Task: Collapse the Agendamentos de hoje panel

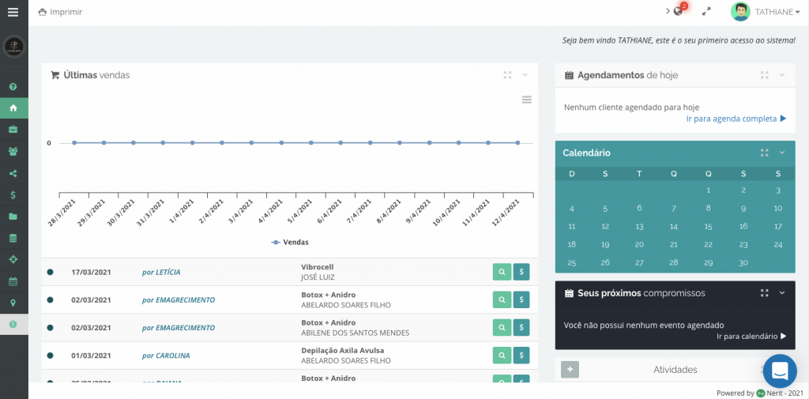Action: (x=782, y=75)
